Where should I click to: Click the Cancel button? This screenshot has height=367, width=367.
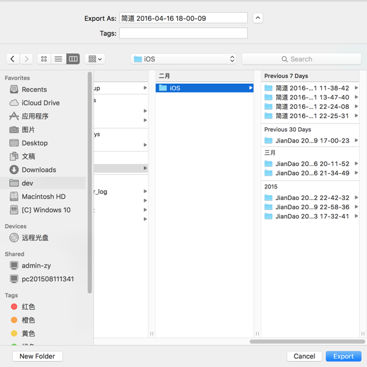304,356
